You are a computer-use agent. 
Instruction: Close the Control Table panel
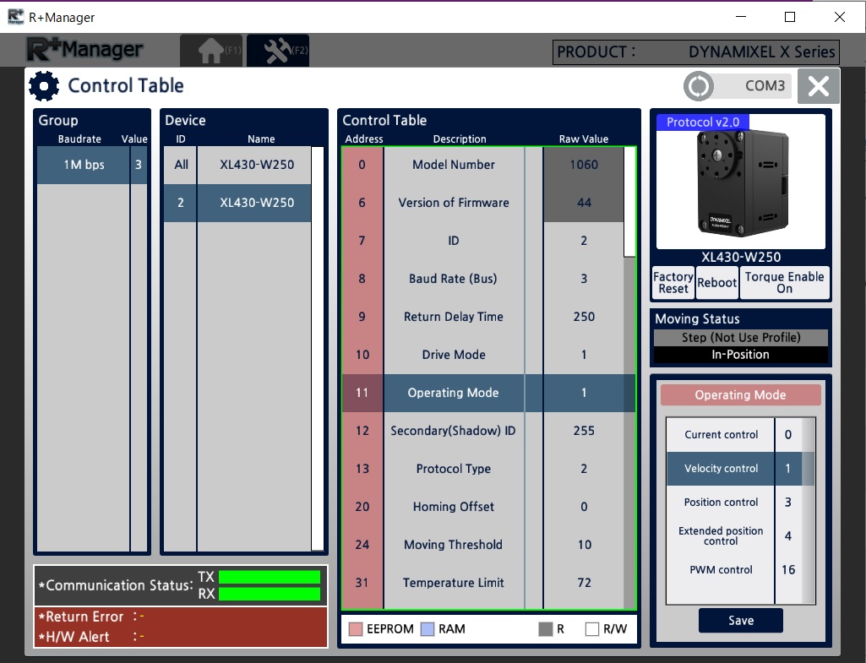click(x=819, y=86)
